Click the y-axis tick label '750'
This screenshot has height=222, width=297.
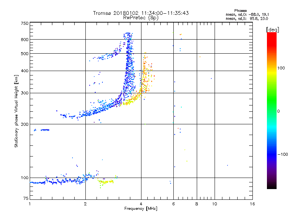(25, 23)
